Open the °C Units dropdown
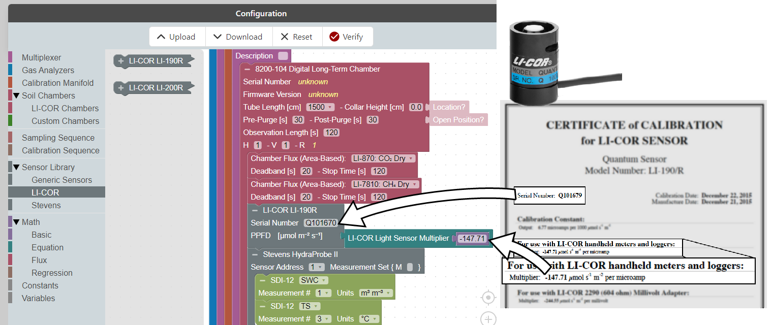Viewport: 772px width, 325px height. [x=369, y=319]
